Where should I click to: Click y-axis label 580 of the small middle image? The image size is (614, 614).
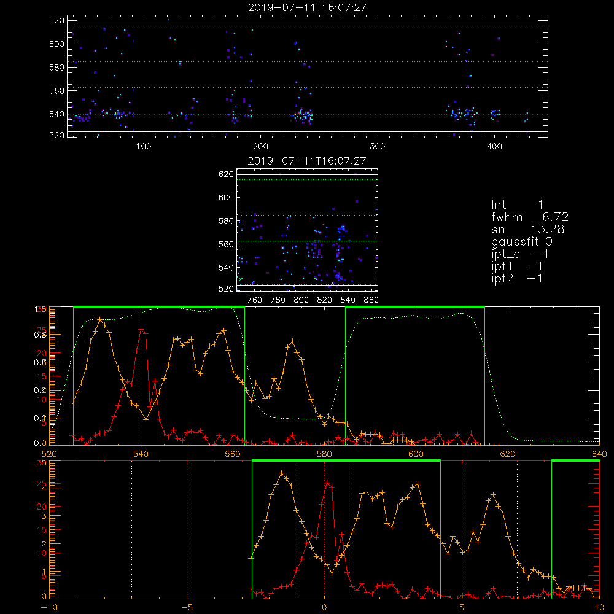tap(227, 221)
